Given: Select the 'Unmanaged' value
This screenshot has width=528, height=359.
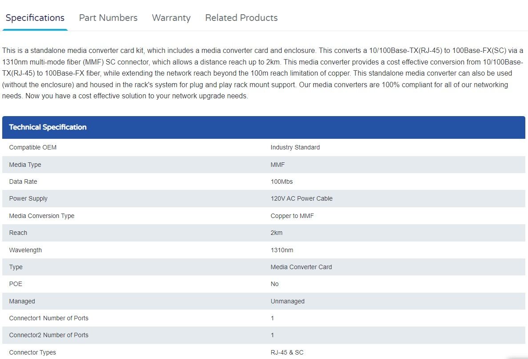Looking at the screenshot, I should point(287,302).
